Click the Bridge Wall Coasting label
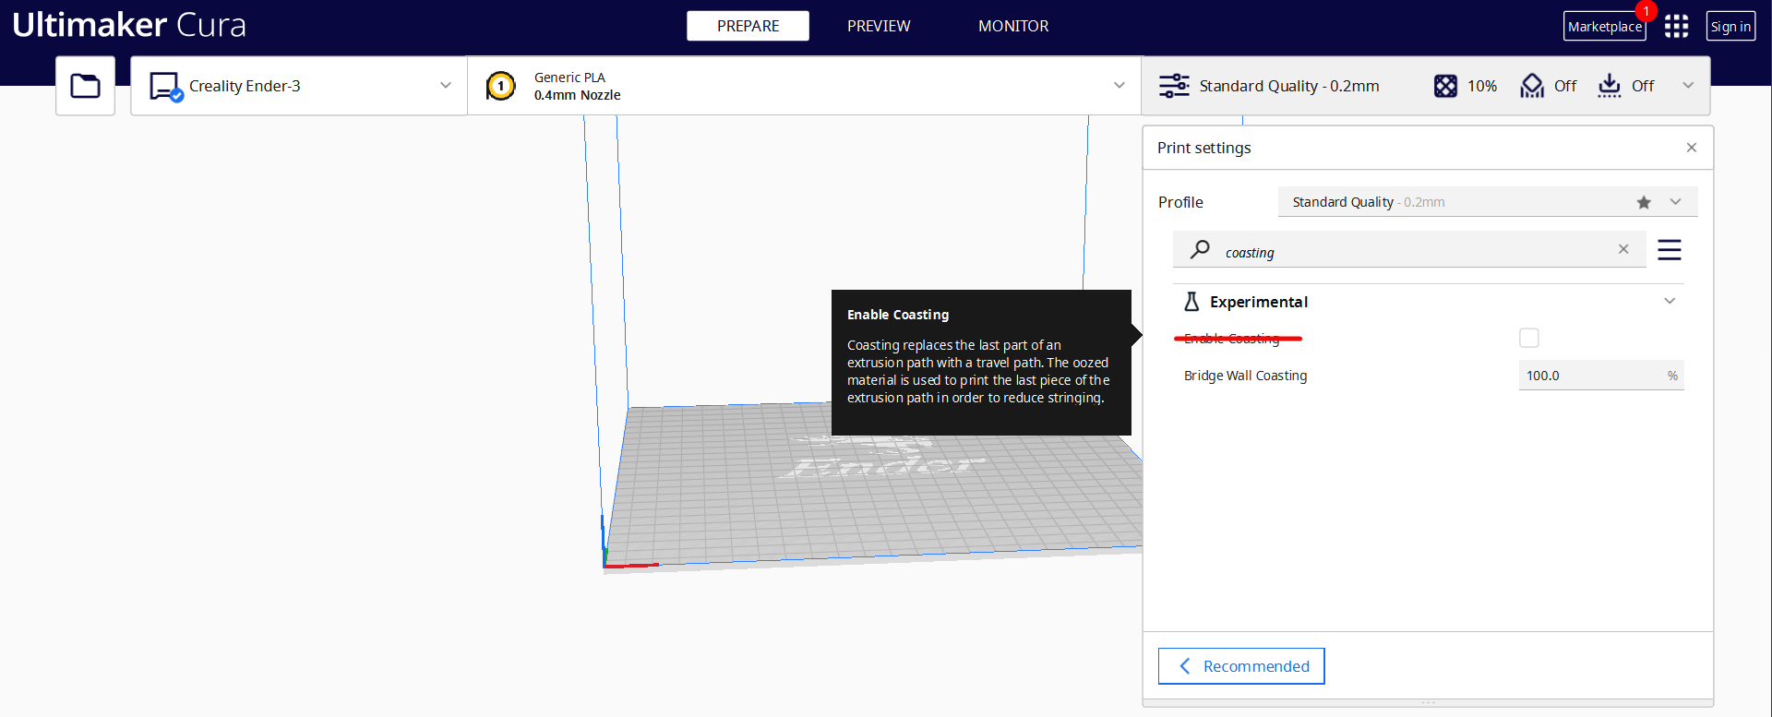This screenshot has height=717, width=1772. 1245,376
